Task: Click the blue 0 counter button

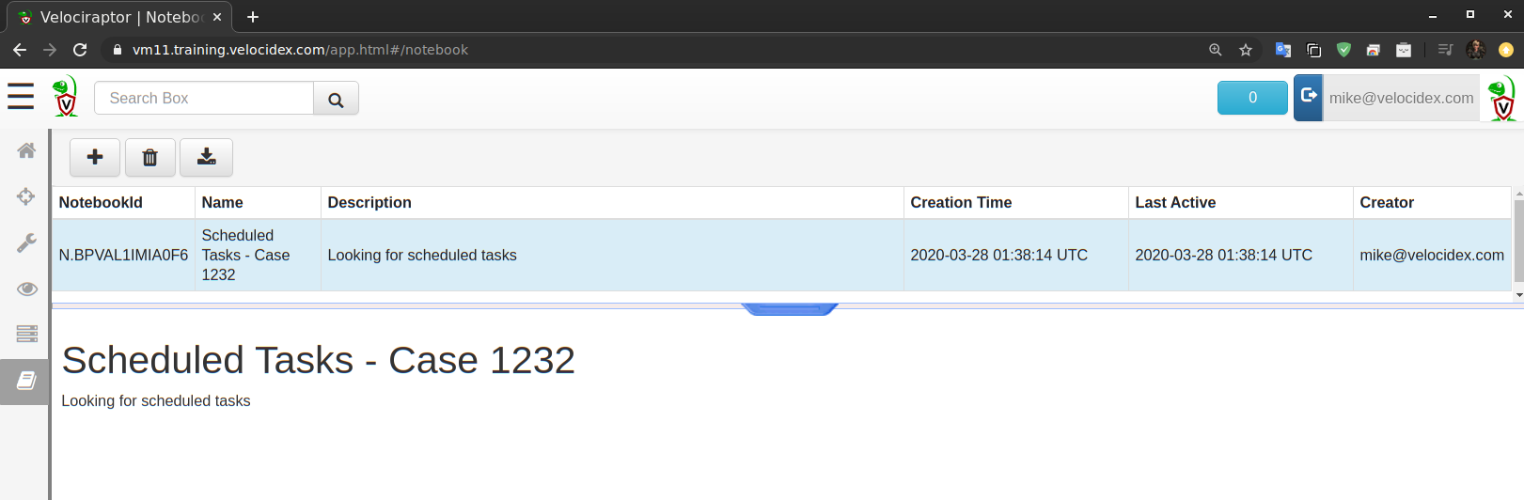Action: click(1252, 98)
